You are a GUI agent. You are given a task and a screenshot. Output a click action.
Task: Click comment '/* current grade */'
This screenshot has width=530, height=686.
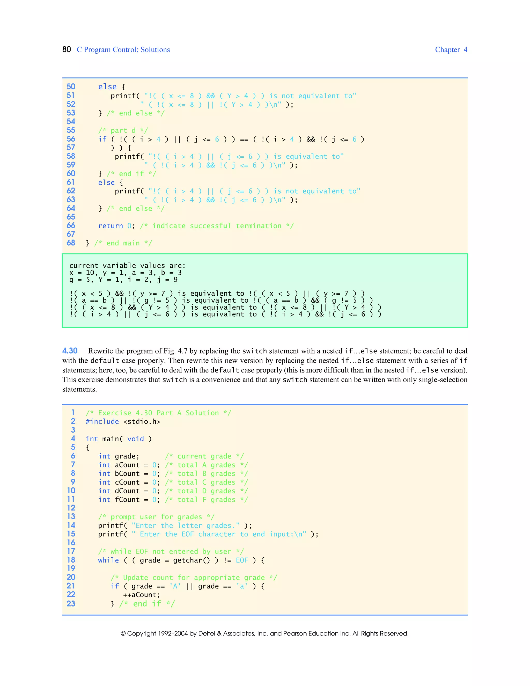pos(204,456)
